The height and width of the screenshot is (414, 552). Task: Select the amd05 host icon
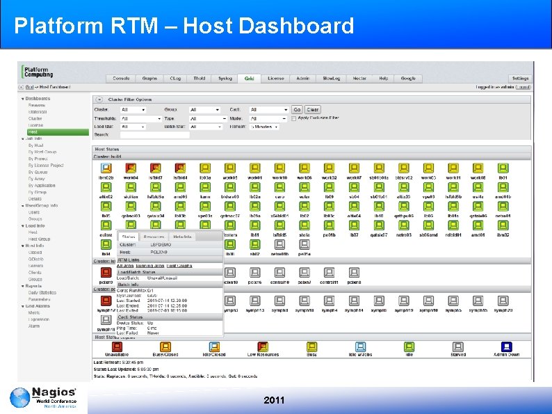(180, 187)
